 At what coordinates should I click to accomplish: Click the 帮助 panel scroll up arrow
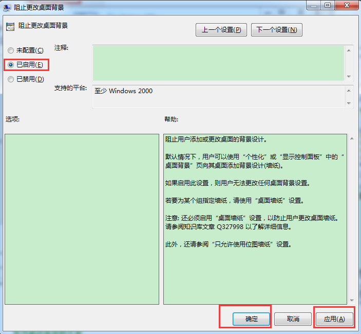pos(351,138)
